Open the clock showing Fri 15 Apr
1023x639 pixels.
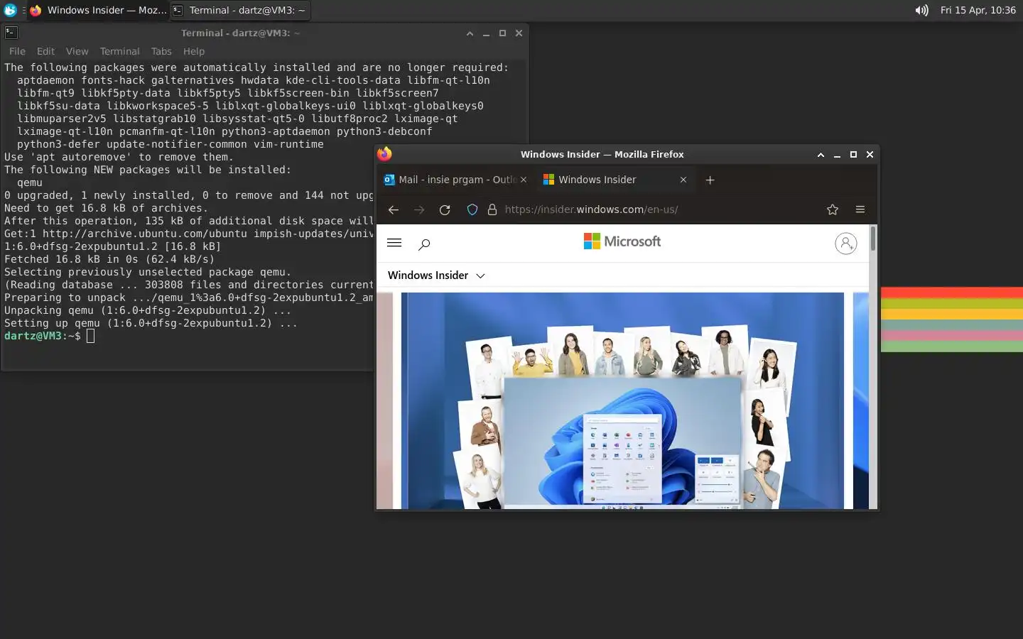[x=978, y=10]
